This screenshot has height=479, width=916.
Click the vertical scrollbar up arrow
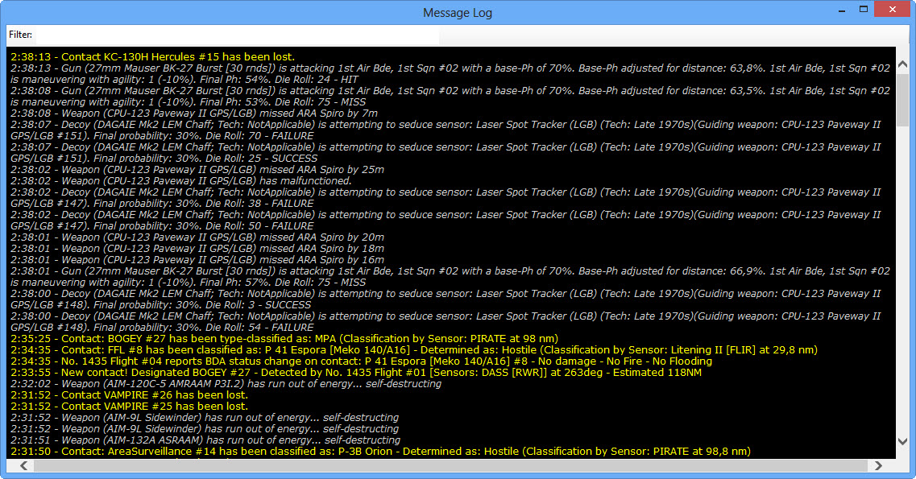pos(902,64)
